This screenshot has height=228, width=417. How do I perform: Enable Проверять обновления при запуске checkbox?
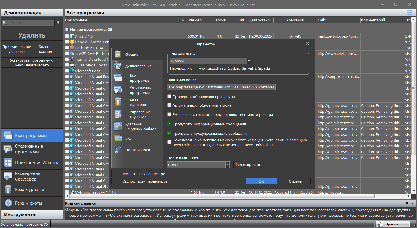pos(169,97)
